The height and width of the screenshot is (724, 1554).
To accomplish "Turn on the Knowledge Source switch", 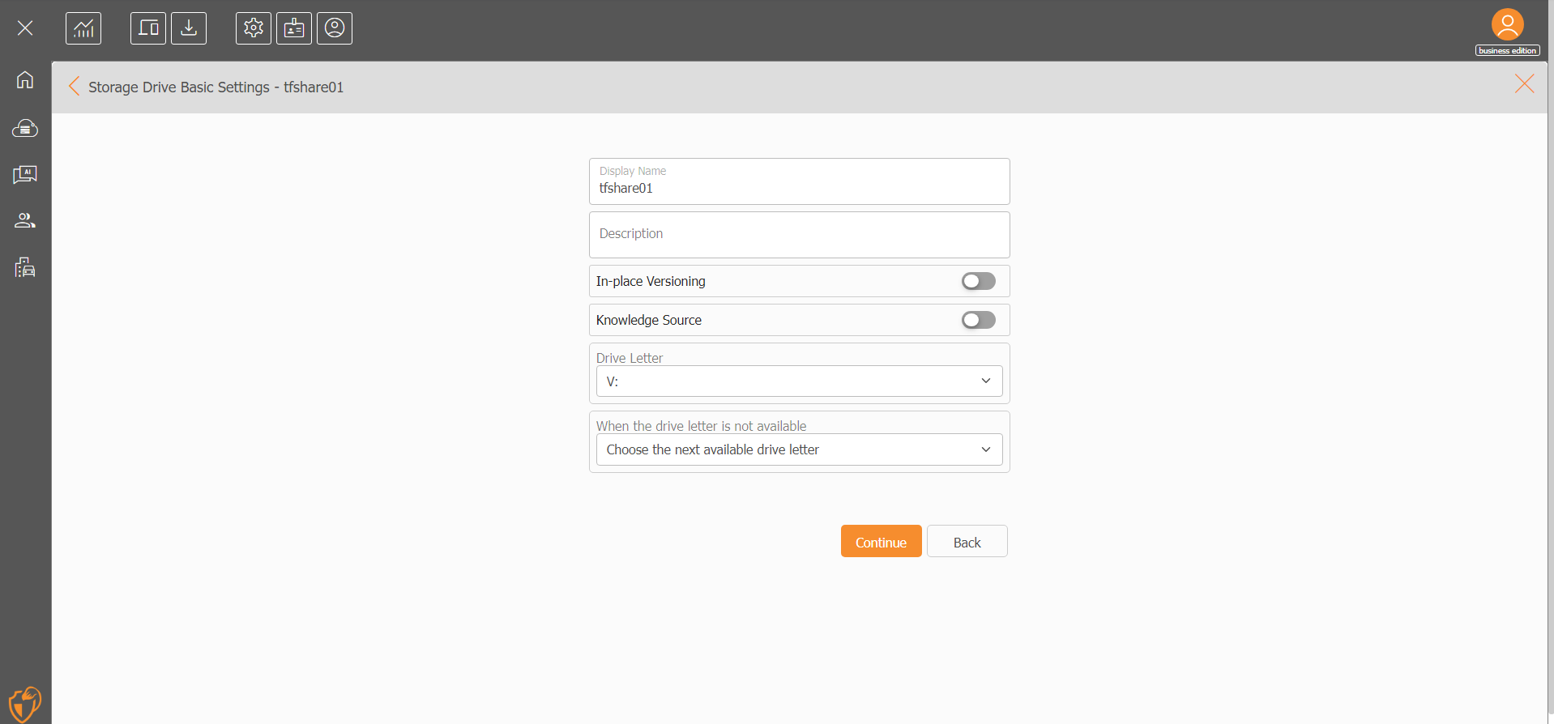I will pyautogui.click(x=979, y=320).
